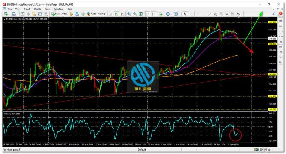
Task: Click the Templates icon
Action: point(175,14)
